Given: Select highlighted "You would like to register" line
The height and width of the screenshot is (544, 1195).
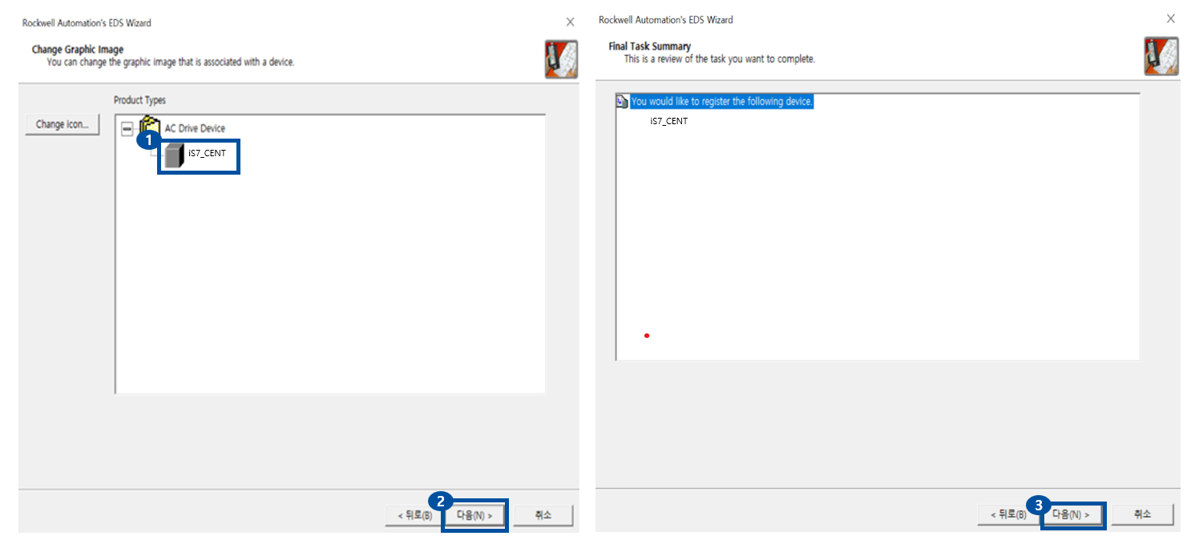Looking at the screenshot, I should (x=721, y=102).
